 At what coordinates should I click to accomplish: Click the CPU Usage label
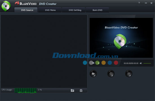(7, 90)
